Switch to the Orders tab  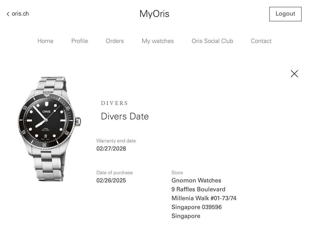(x=115, y=41)
